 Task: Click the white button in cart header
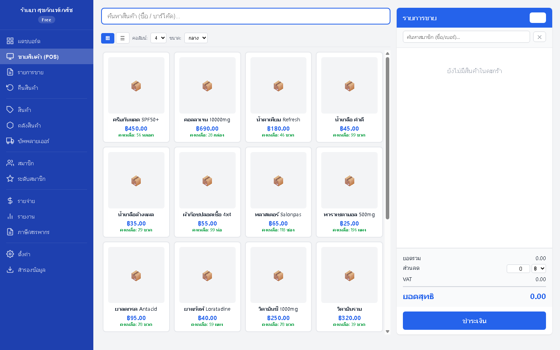[x=537, y=18]
